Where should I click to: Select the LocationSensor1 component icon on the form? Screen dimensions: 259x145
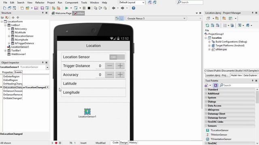[87, 112]
